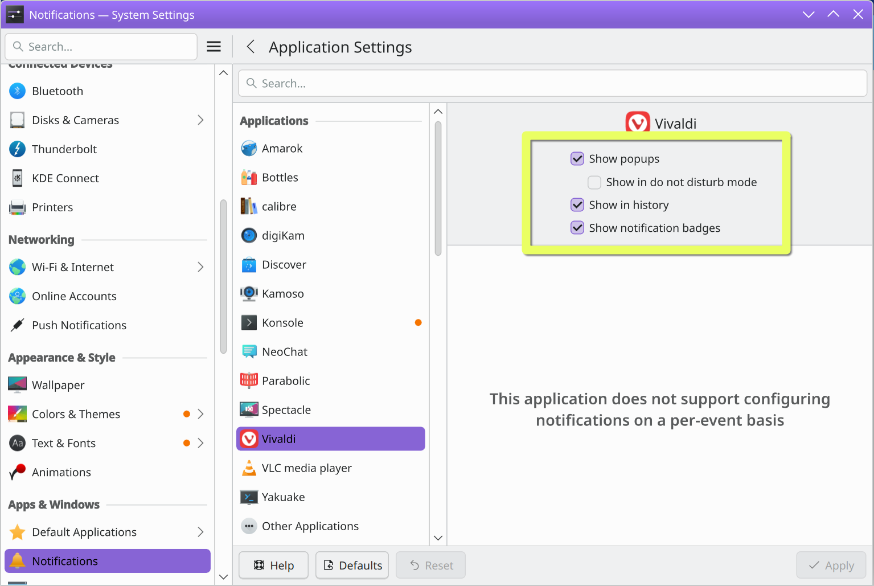Click the VLC media player cone icon

click(249, 468)
